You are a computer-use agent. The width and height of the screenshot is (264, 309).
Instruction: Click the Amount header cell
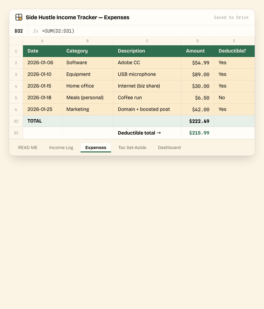[197, 51]
